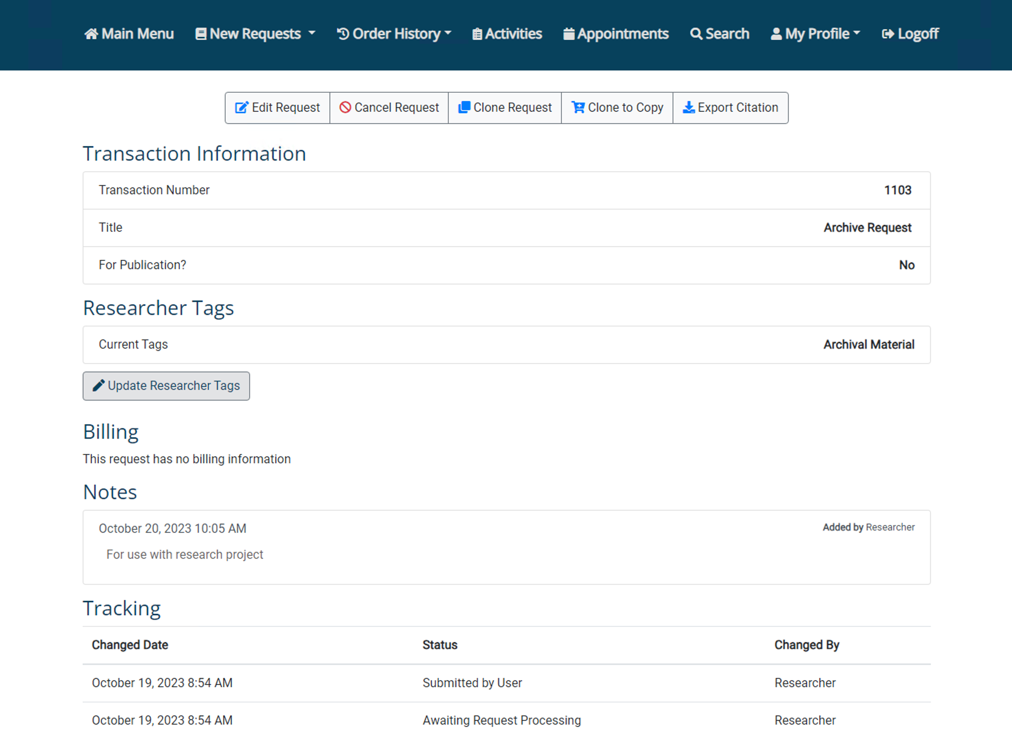
Task: Expand the New Requests dropdown
Action: coord(255,33)
